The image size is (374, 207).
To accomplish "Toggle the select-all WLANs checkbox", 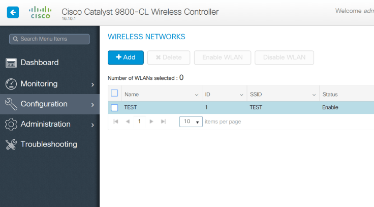I will point(114,94).
